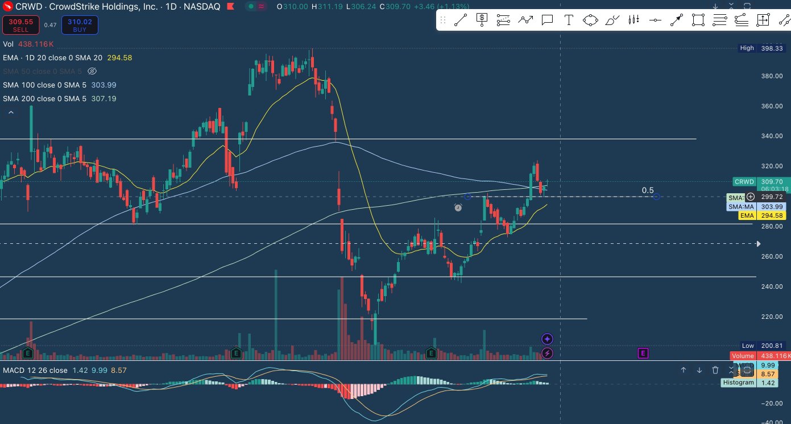Screen dimensions: 791x424
Task: Select the horizontal line tool
Action: pos(655,20)
